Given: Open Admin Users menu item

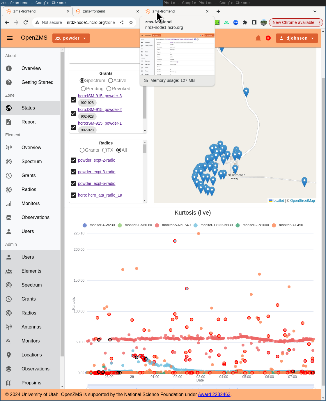Looking at the screenshot, I should [x=30, y=257].
